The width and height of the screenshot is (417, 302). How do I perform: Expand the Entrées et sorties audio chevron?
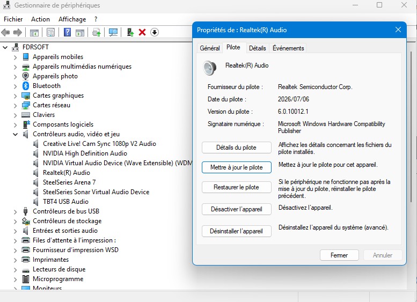16,231
